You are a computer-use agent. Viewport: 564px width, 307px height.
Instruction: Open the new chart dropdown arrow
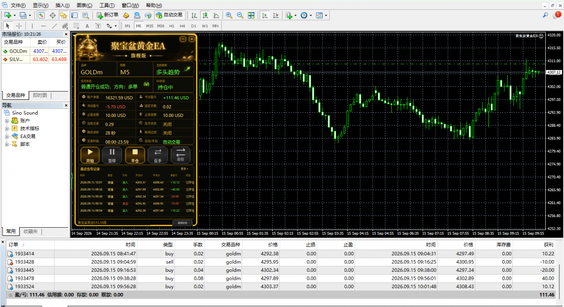click(15, 15)
